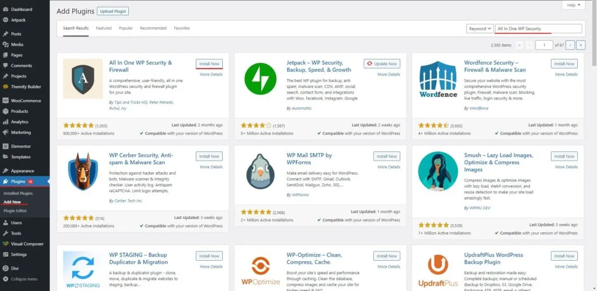Open Pages in the sidebar
Viewport: 597px width, 291px height.
click(x=17, y=55)
